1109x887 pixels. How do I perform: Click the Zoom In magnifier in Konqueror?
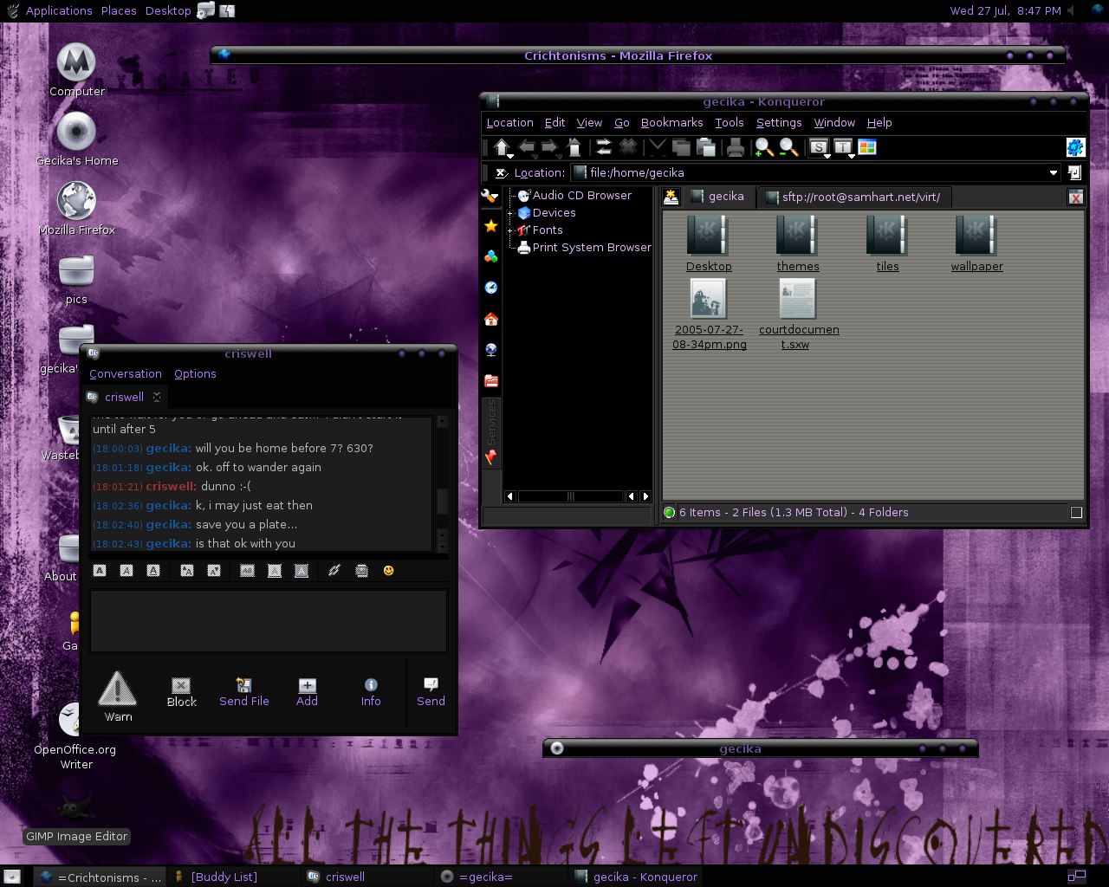pyautogui.click(x=763, y=147)
